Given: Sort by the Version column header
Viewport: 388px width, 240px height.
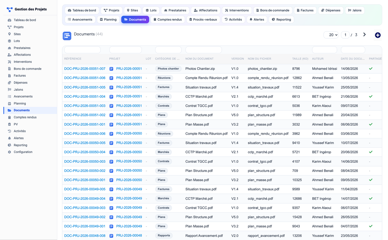Looking at the screenshot, I should point(238,59).
